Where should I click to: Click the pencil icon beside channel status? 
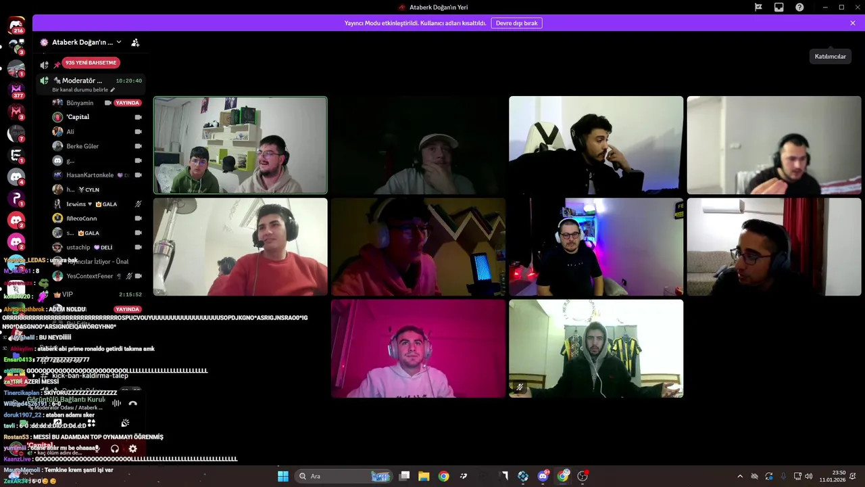[113, 90]
